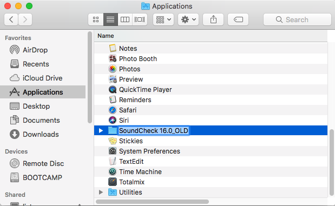This screenshot has width=335, height=206.
Task: Open Downloads in the sidebar
Action: coord(43,134)
